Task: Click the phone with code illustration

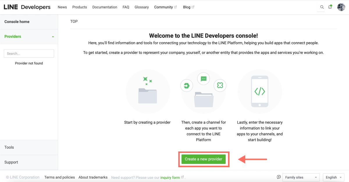Action: click(260, 91)
